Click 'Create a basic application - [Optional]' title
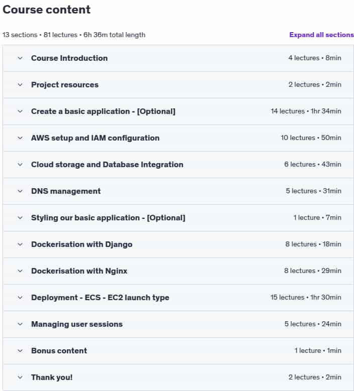Viewport: 354px width, 391px height. [103, 111]
